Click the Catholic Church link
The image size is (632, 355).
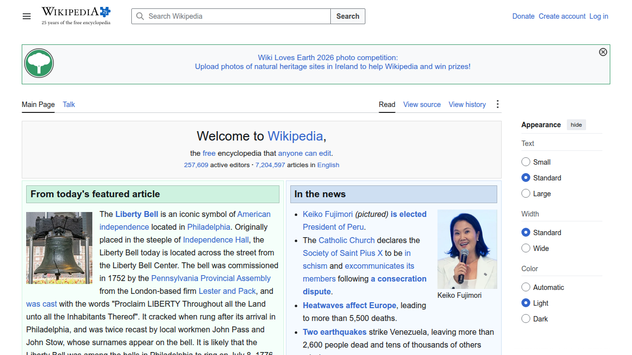coord(347,240)
